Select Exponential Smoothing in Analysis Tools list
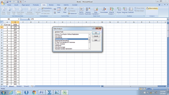The width and height of the screenshot is (169, 95). click(72, 41)
